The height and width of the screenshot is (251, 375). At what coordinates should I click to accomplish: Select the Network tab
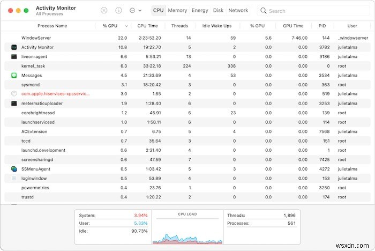coord(238,10)
